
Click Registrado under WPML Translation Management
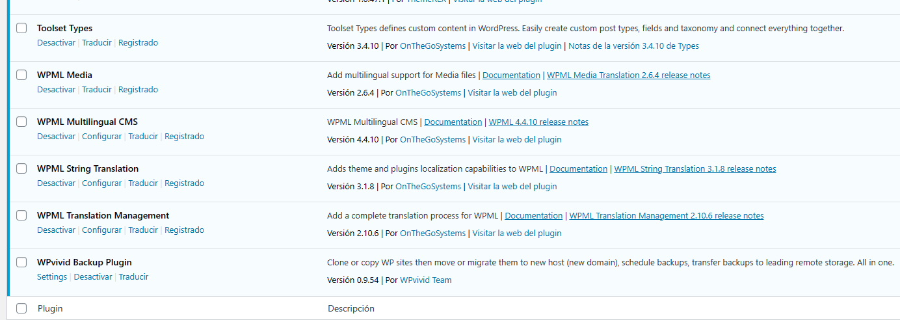[x=184, y=230]
